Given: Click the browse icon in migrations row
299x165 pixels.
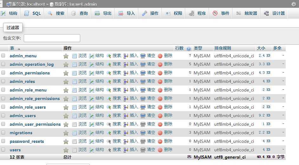Looking at the screenshot, I should (x=75, y=133).
